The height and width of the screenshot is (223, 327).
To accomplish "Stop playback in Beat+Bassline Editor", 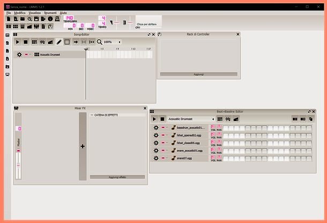I will pos(162,119).
